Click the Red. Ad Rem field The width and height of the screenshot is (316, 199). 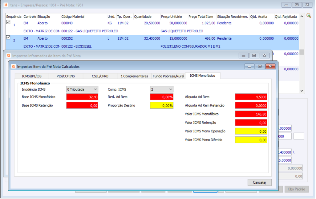[x=162, y=97]
